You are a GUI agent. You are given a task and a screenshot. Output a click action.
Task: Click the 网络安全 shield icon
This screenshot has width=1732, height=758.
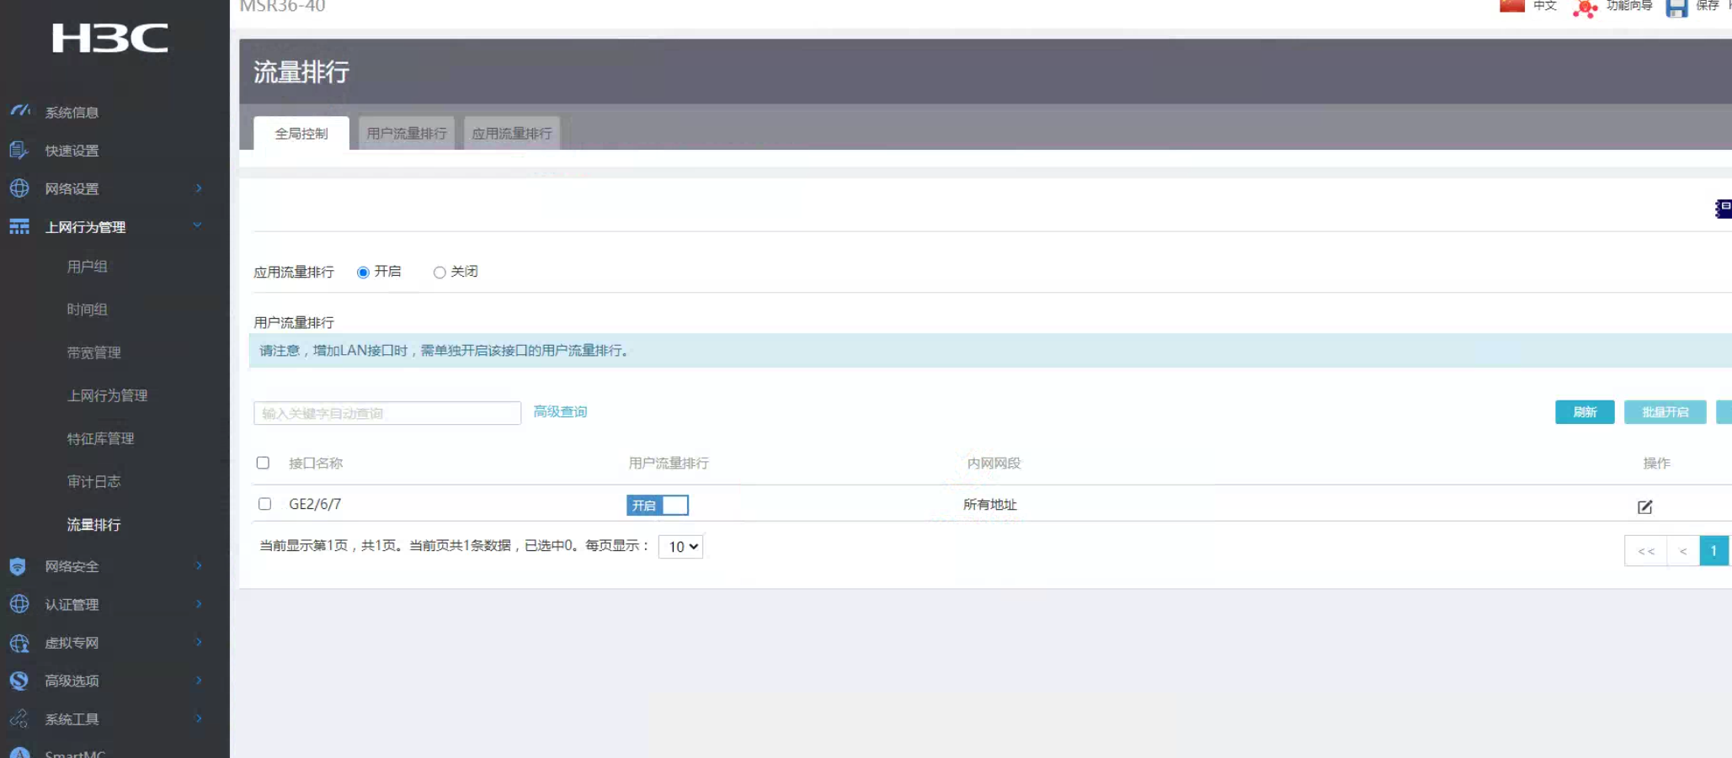pyautogui.click(x=19, y=566)
